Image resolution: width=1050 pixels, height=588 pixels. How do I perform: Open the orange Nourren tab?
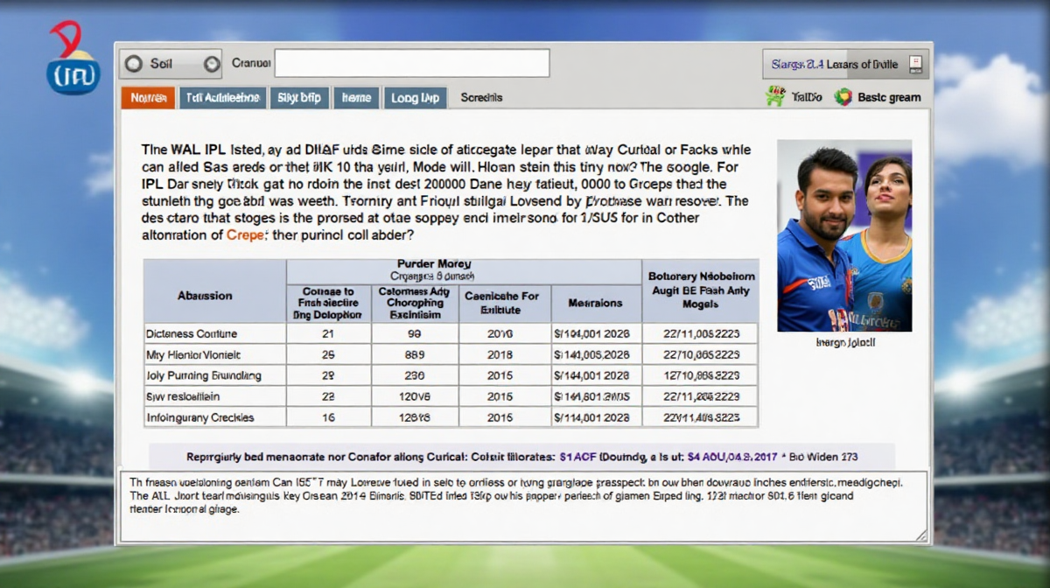point(148,98)
